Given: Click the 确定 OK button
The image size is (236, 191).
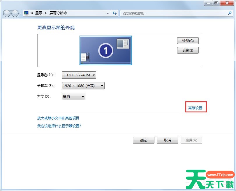Looking at the screenshot, I should pyautogui.click(x=144, y=140).
